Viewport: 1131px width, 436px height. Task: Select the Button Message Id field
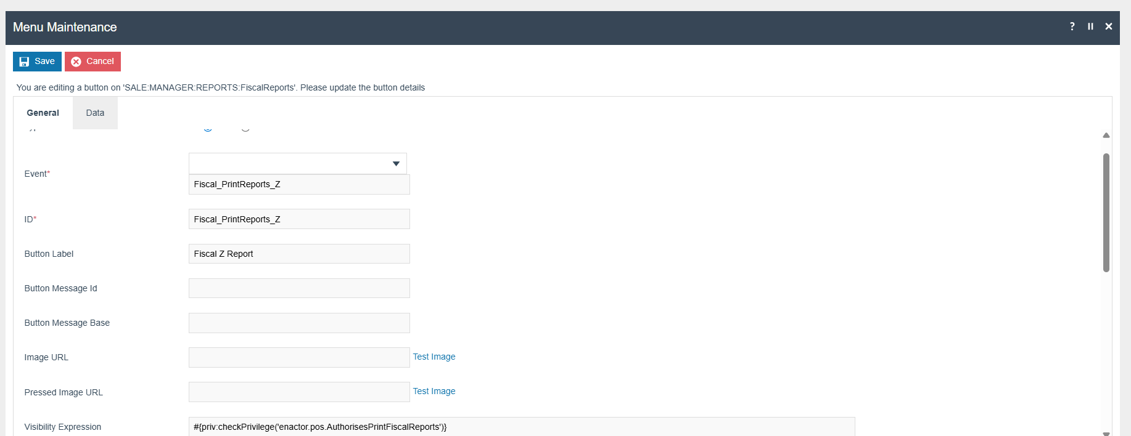tap(299, 288)
